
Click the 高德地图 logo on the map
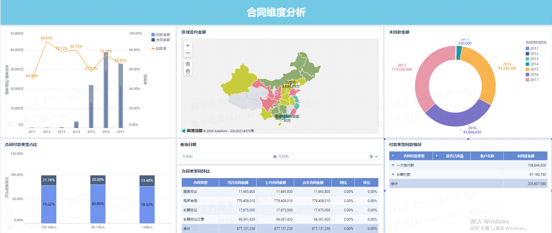coord(192,131)
